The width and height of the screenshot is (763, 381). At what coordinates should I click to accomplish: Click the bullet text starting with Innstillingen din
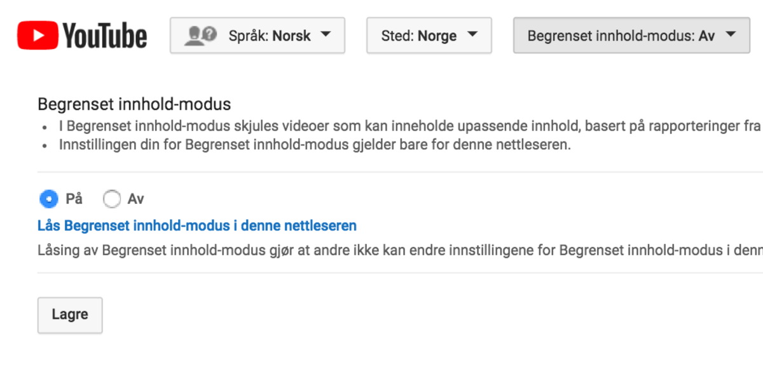[x=315, y=145]
